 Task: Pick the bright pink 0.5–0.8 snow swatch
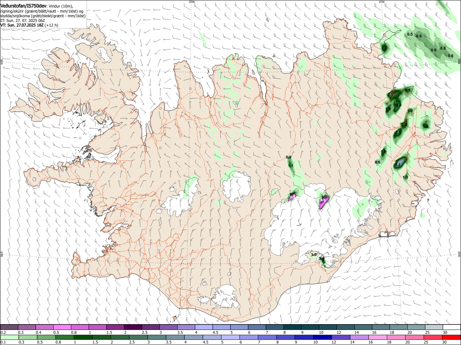[62, 327]
